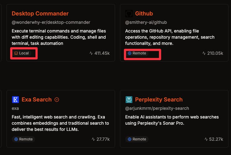
Task: Click the @arjunkmrm/perplexity-search handle
Action: tap(157, 108)
